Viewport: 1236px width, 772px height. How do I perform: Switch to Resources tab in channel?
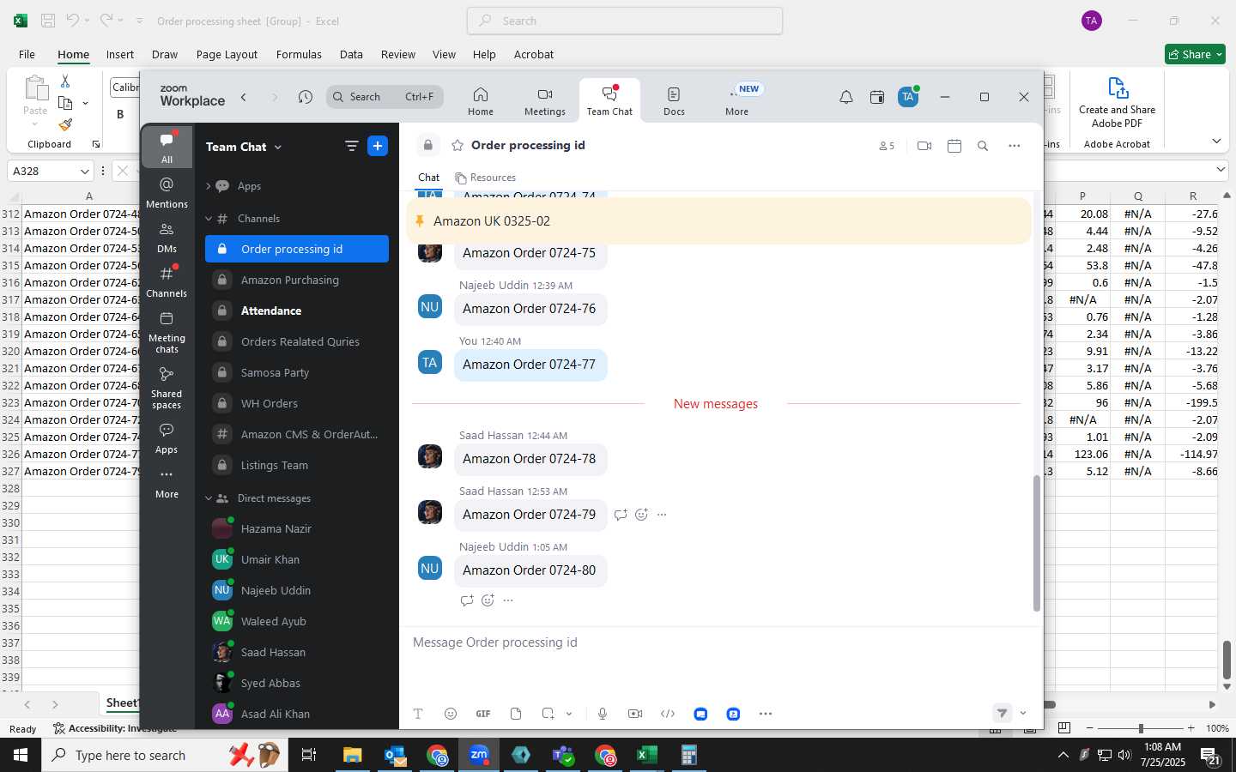tap(486, 178)
